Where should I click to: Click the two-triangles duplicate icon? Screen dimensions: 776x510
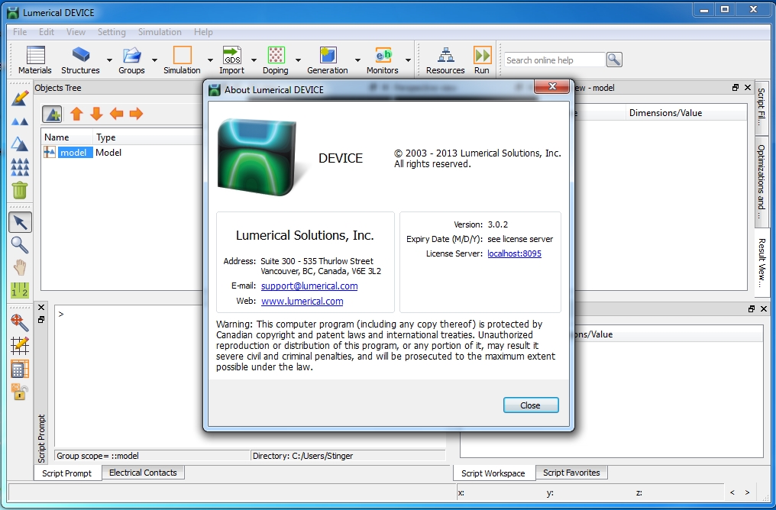point(20,121)
